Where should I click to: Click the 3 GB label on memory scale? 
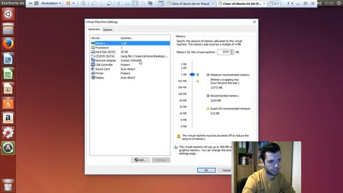coord(183,64)
